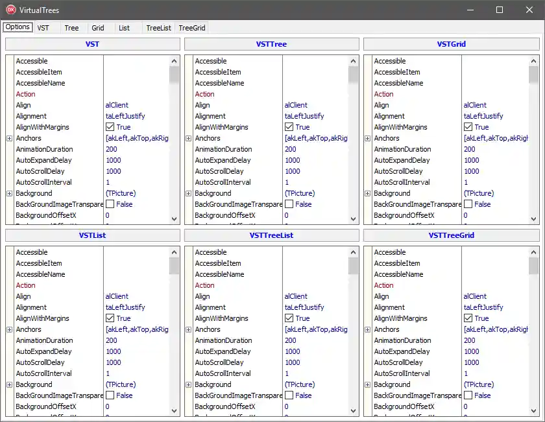The image size is (545, 422).
Task: Switch to the Tree tab
Action: tap(71, 27)
